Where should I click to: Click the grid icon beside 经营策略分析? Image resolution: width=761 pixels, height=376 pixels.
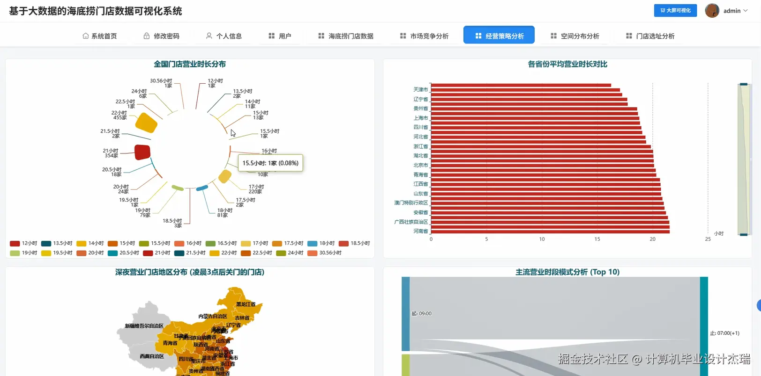tap(478, 36)
